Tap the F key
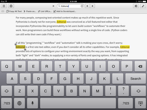This screenshot has height=110, width=147. click(x=52, y=79)
